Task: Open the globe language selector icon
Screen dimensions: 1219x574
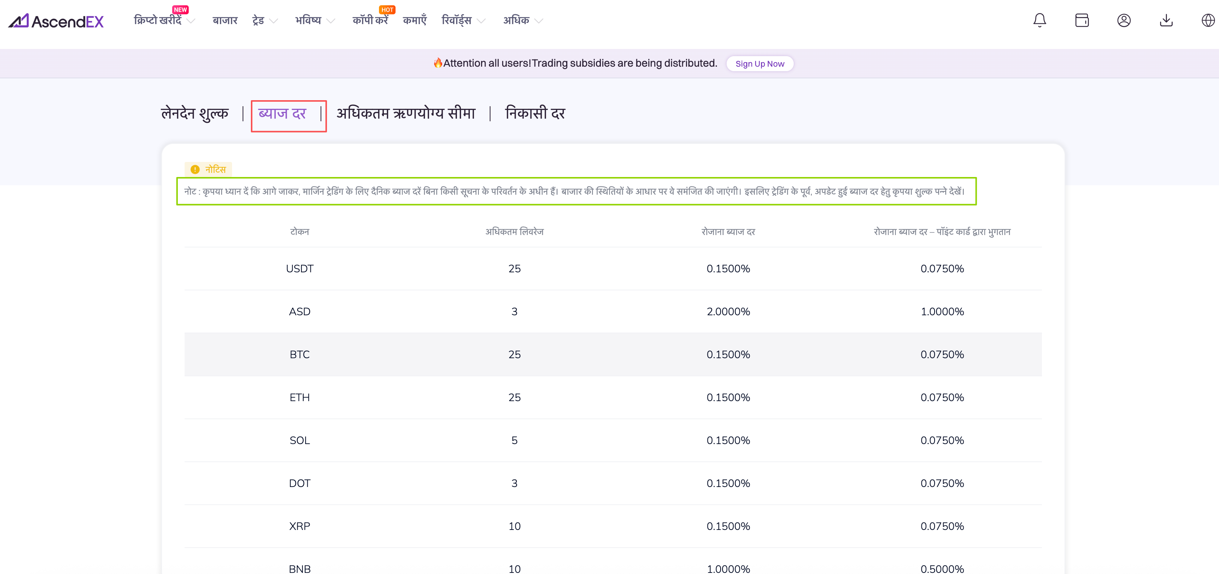Action: 1208,20
